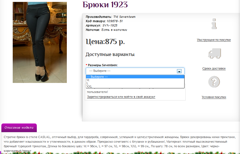Image resolution: width=240 pixels, height=154 pixels.
Task: Choose size XXL from the dropdown list
Action: tap(135, 86)
